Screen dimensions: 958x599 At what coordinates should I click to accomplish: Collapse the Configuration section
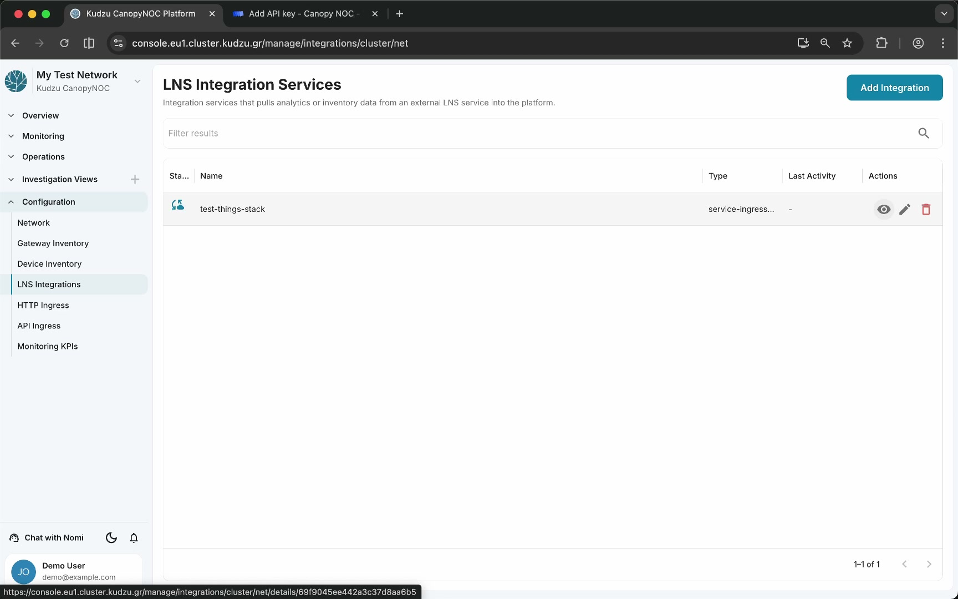click(74, 202)
